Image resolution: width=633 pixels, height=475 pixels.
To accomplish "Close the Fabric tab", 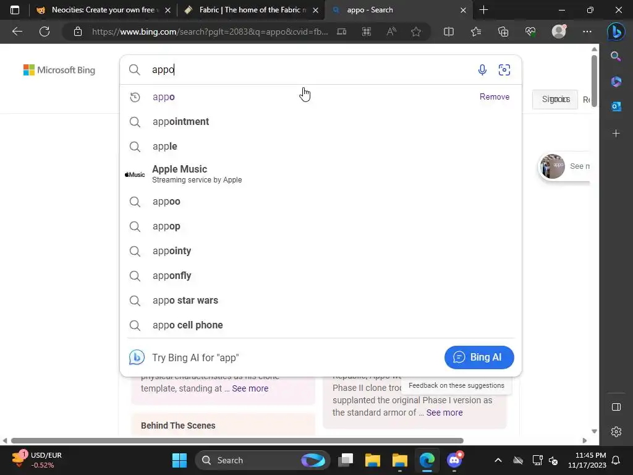I will click(x=316, y=10).
